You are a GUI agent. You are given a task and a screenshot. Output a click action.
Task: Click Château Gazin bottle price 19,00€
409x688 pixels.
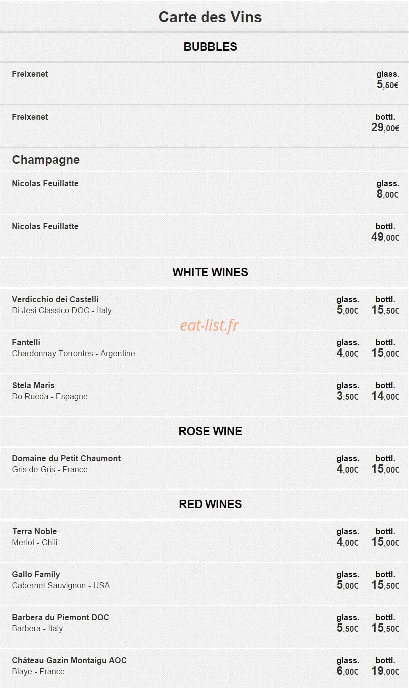tap(385, 671)
